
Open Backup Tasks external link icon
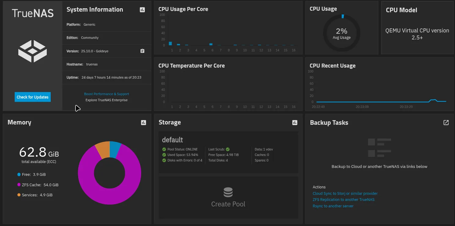coord(446,123)
